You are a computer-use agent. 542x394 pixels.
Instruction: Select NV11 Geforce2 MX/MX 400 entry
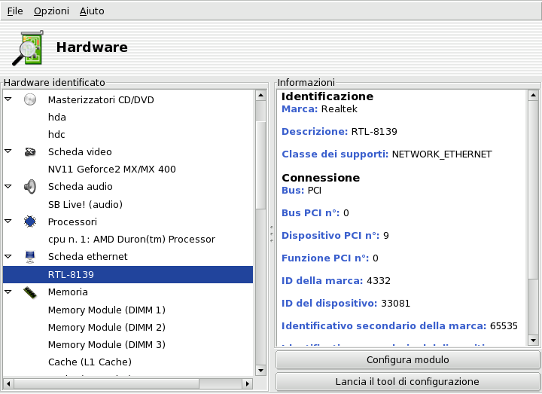click(111, 170)
